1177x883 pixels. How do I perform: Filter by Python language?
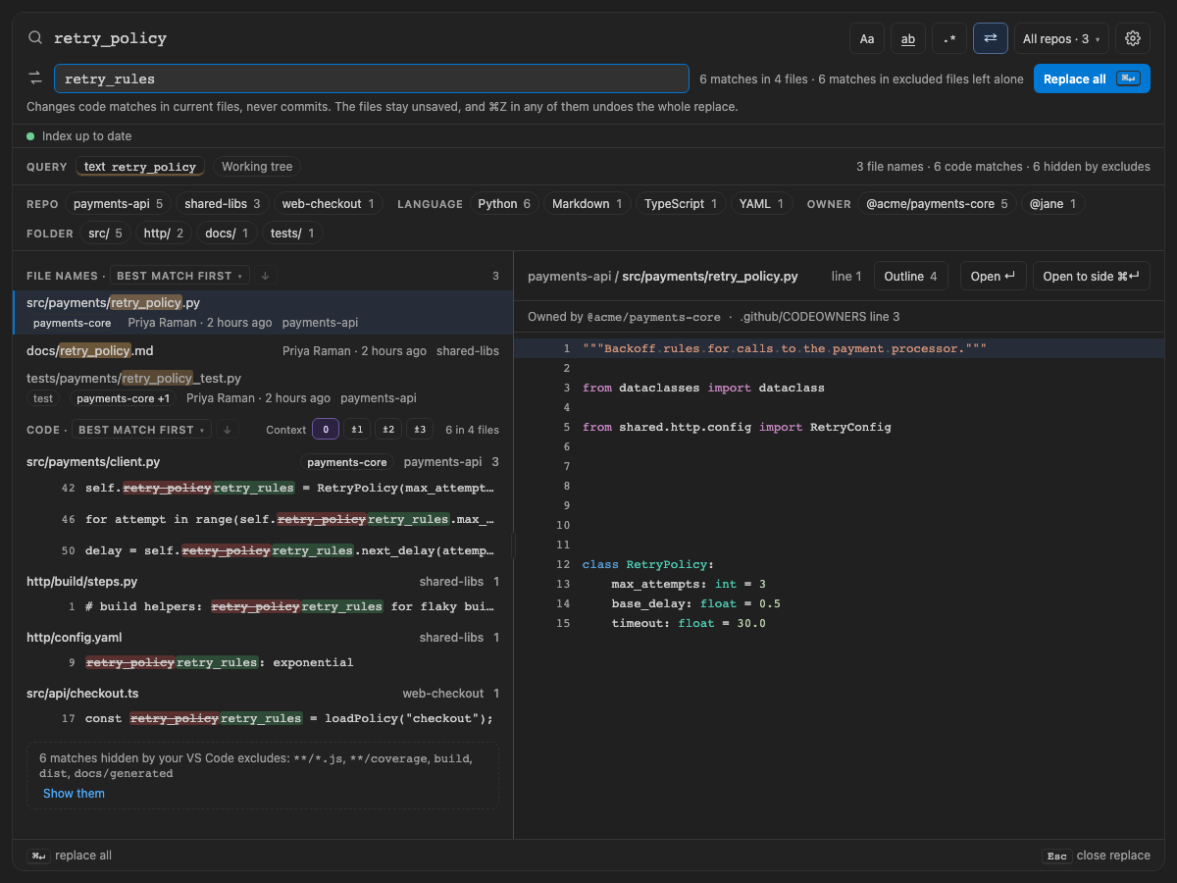[504, 204]
